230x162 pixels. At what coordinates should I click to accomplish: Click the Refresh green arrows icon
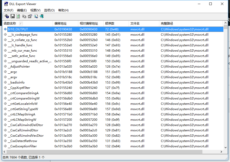(x=18, y=16)
